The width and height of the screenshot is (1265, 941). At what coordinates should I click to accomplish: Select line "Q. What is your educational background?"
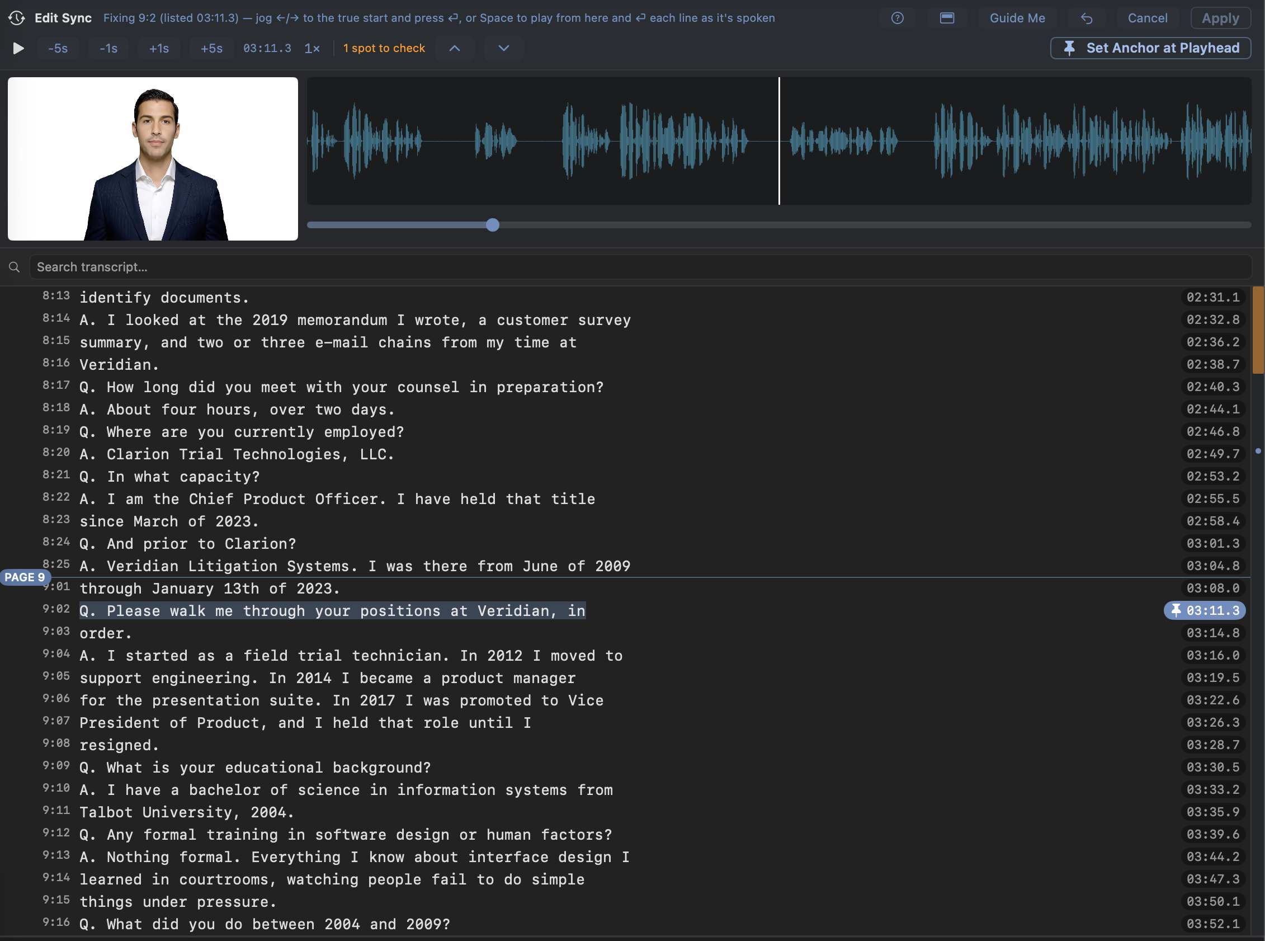pos(255,767)
